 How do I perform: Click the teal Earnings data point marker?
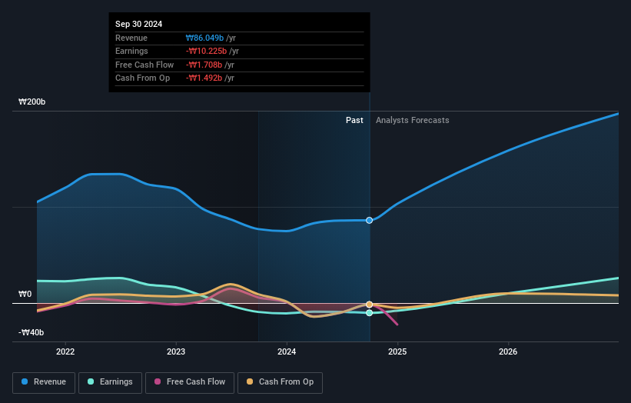(x=370, y=313)
